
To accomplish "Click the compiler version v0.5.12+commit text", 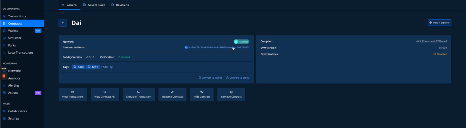I will point(431,41).
